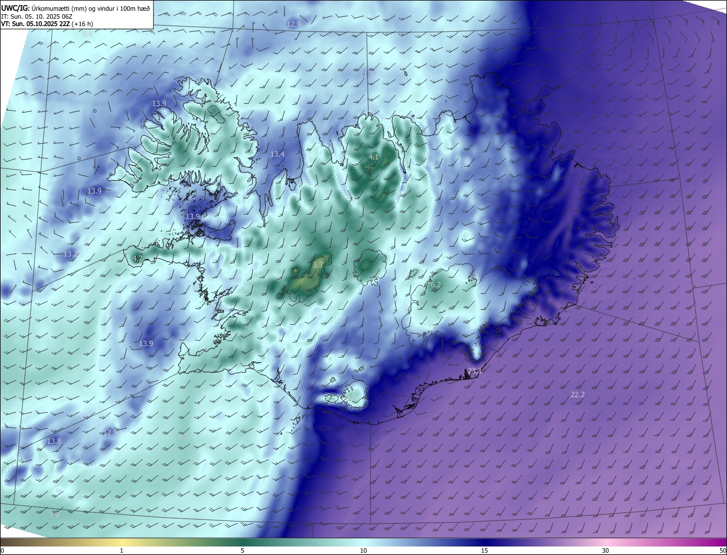727x555 pixels.
Task: Click the 13.8 value label on the map
Action: click(54, 441)
